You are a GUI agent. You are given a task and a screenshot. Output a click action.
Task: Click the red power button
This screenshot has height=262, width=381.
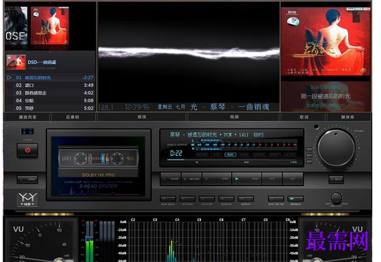point(28,150)
